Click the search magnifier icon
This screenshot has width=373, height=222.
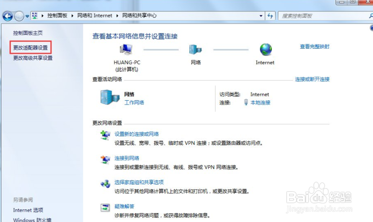[371, 16]
